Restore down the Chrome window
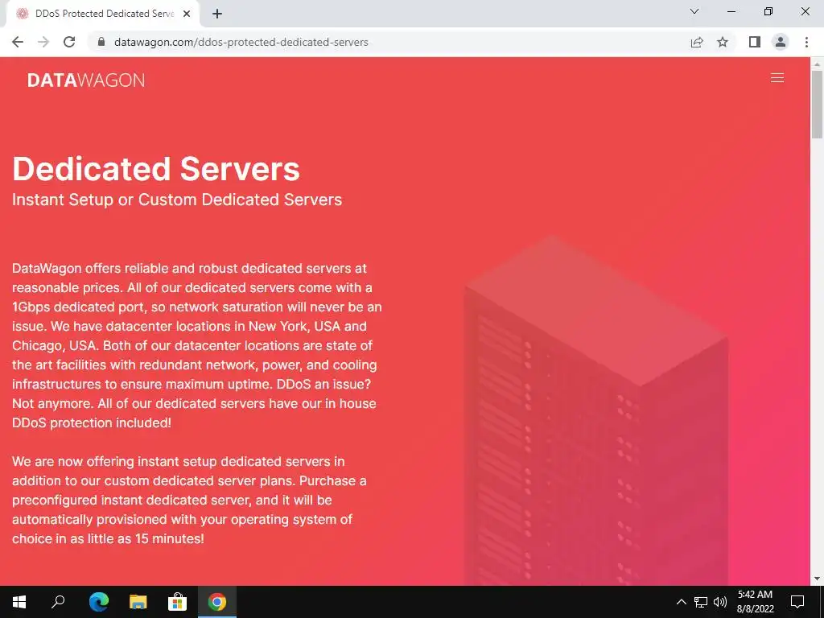Viewport: 824px width, 618px height. point(768,11)
